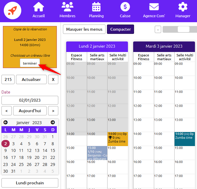Click the date field showing 02/01/2023
Image resolution: width=197 pixels, height=189 pixels.
[30, 100]
